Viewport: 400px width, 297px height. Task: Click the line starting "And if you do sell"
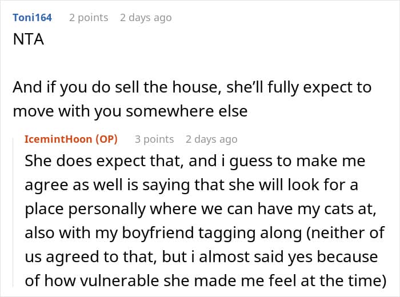pyautogui.click(x=192, y=87)
